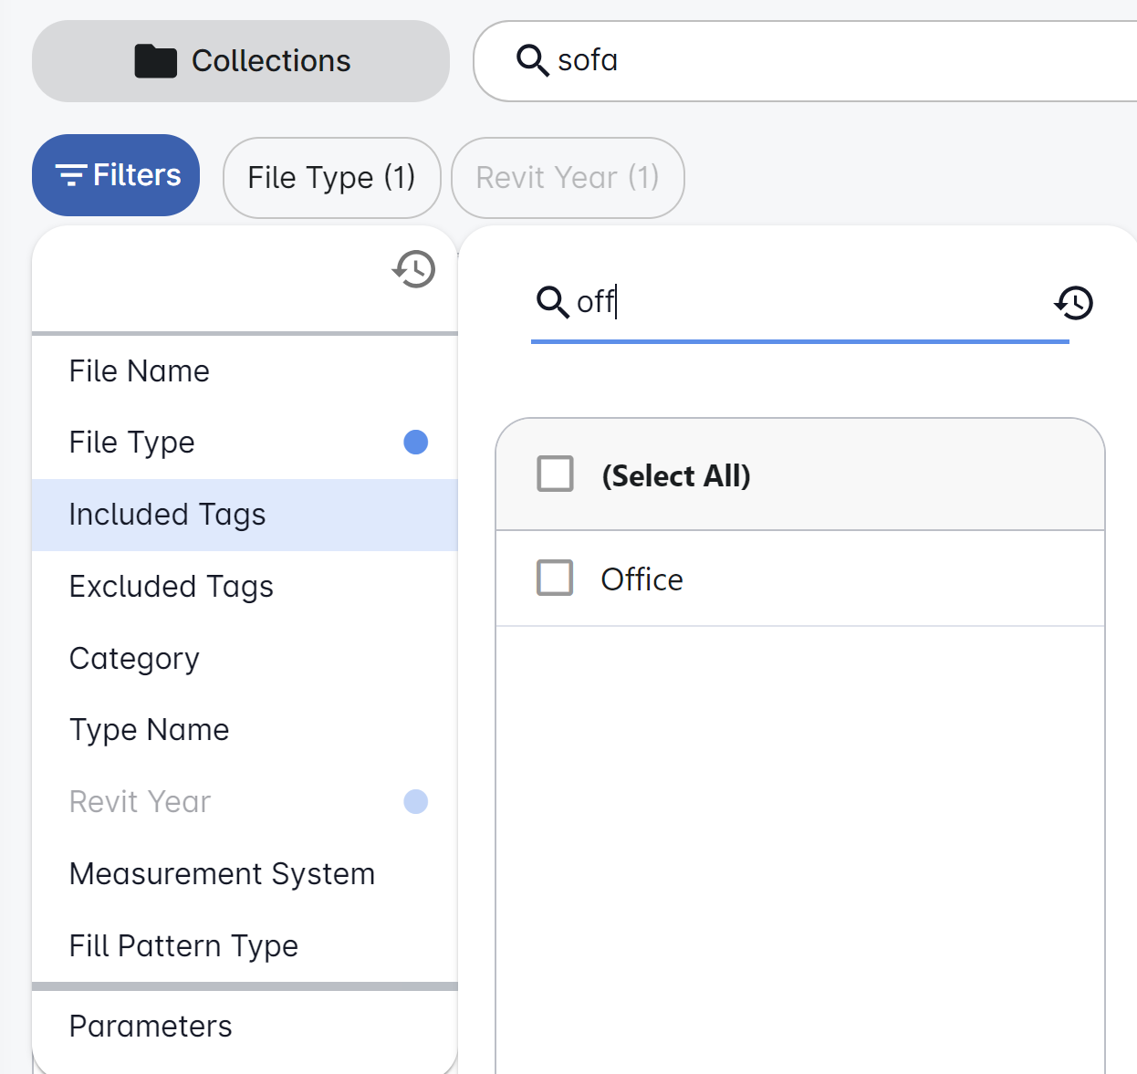This screenshot has height=1074, width=1137.
Task: Tick the Office tag checkbox
Action: (x=555, y=579)
